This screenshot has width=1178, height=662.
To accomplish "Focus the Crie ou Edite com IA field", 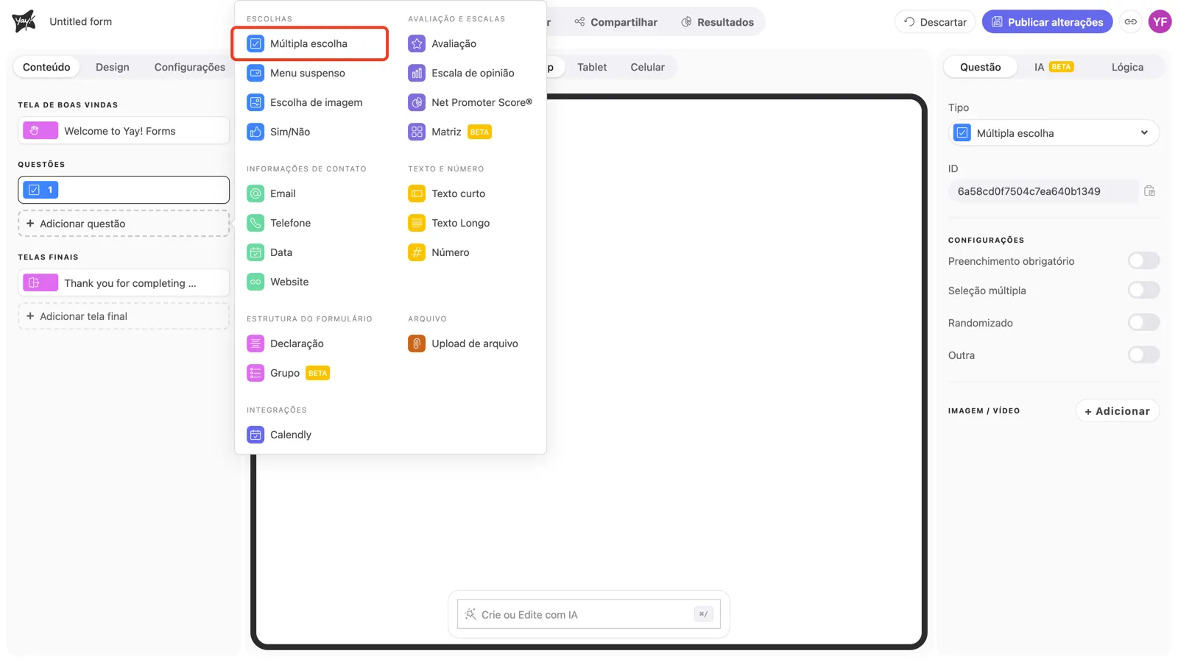I will [x=588, y=614].
